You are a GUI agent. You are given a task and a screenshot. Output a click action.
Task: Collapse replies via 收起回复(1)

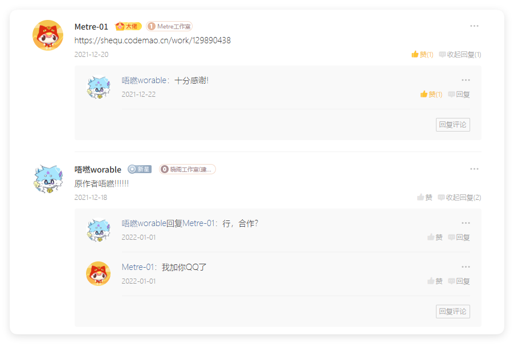[460, 54]
